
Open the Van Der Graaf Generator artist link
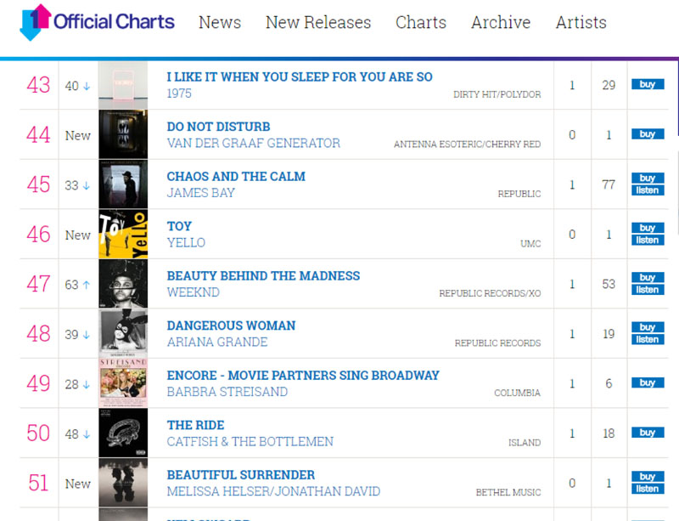(254, 144)
